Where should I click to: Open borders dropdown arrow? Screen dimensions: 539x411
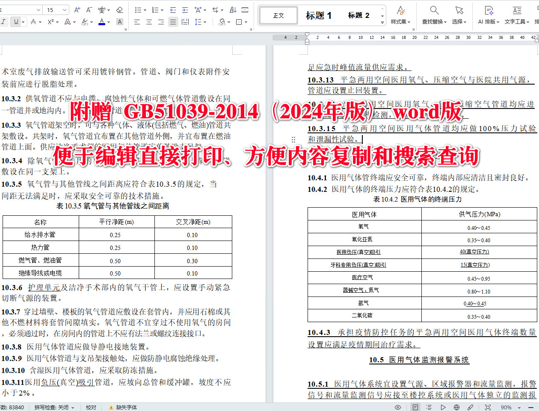click(x=246, y=22)
